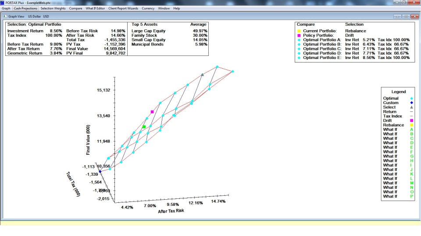Click the PORTAX Plus application icon
This screenshot has height=236, width=421.
[2, 3]
